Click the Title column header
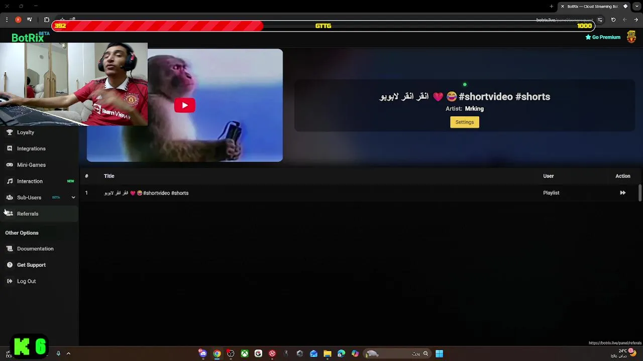Viewport: 643px width, 361px height. (x=109, y=176)
